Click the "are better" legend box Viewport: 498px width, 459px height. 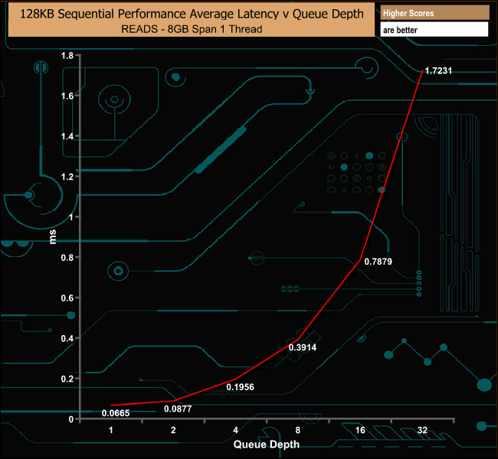coord(434,29)
